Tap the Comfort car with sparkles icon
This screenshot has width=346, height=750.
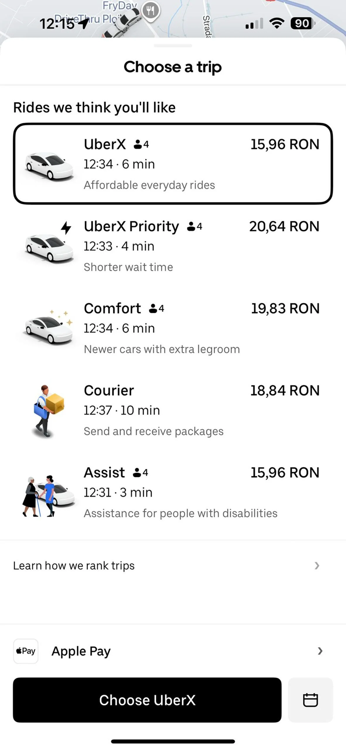point(49,328)
